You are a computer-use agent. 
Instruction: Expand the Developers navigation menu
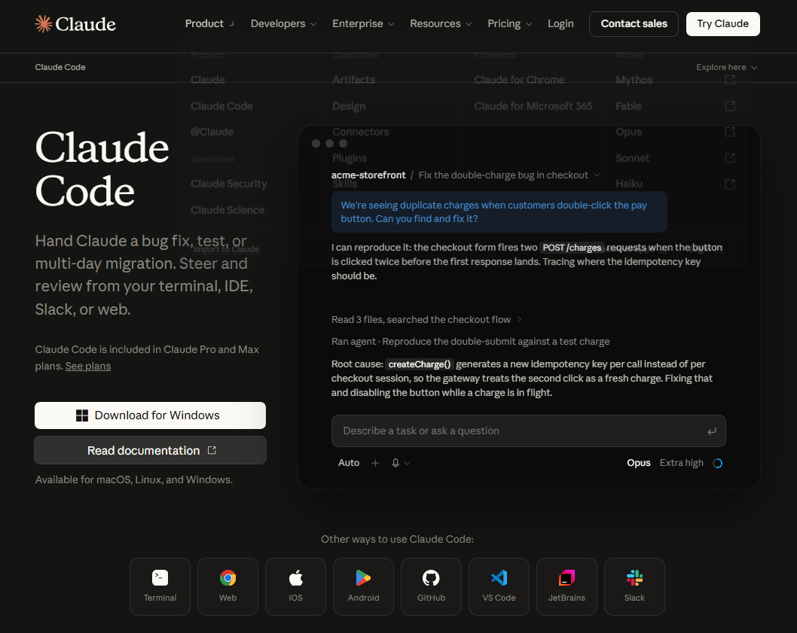pyautogui.click(x=284, y=24)
